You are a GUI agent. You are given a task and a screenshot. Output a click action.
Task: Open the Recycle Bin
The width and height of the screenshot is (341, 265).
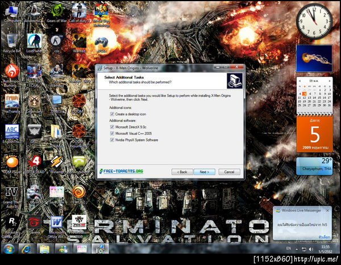(x=12, y=44)
